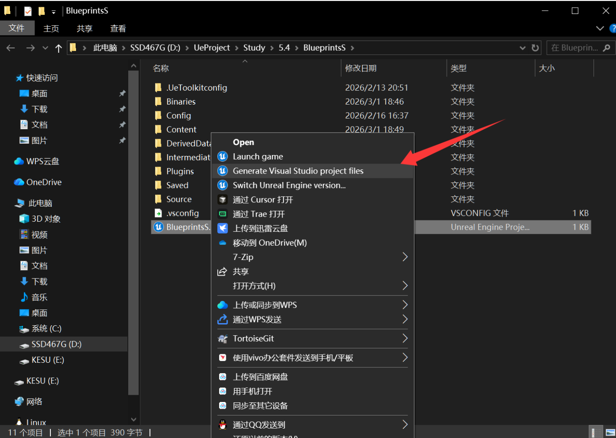Expand the TortoiseGit submenu
The image size is (616, 438).
click(x=313, y=339)
